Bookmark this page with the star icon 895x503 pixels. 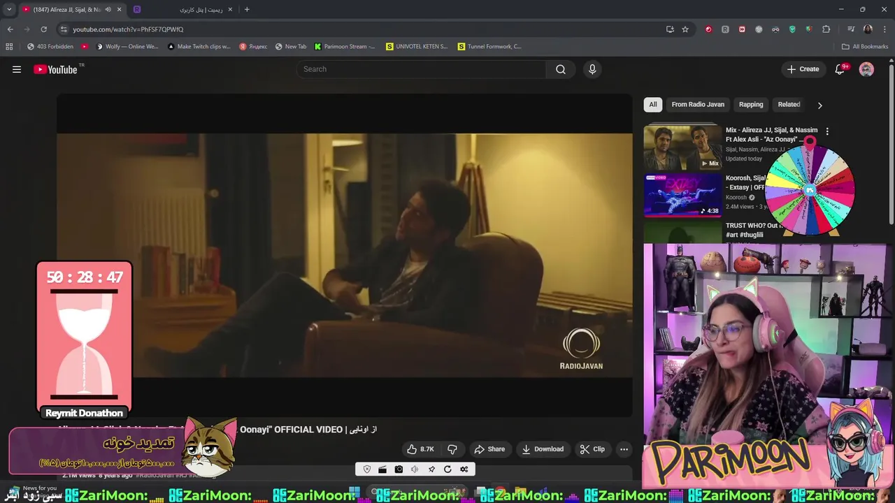[x=685, y=29]
